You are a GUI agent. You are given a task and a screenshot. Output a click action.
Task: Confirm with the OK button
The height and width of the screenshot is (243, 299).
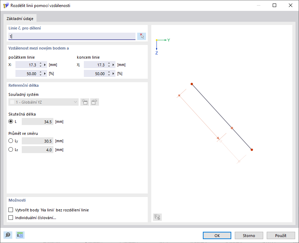pyautogui.click(x=217, y=236)
